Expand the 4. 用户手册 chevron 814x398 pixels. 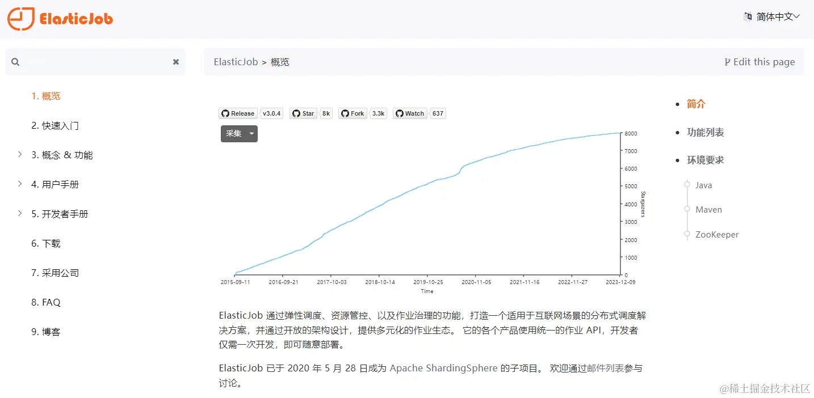tap(20, 184)
